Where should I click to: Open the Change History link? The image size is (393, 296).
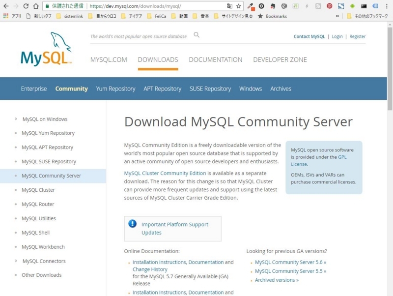[x=150, y=269]
